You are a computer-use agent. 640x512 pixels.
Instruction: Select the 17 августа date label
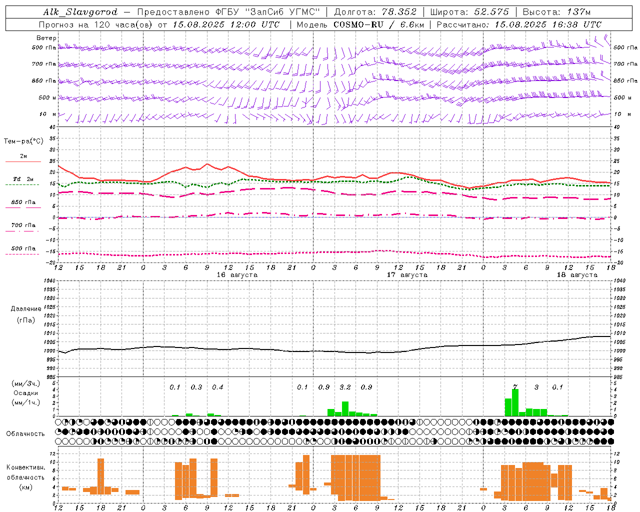(x=407, y=275)
